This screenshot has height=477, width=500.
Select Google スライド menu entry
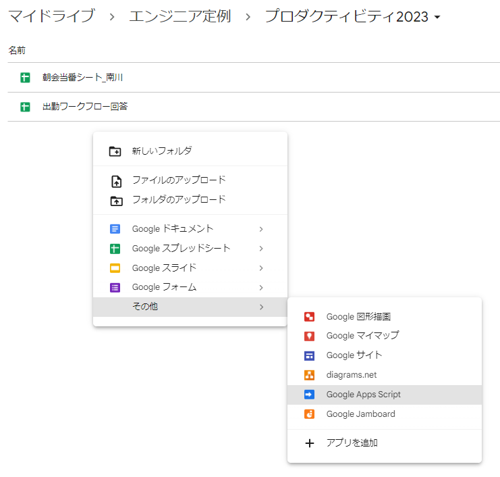click(x=190, y=268)
